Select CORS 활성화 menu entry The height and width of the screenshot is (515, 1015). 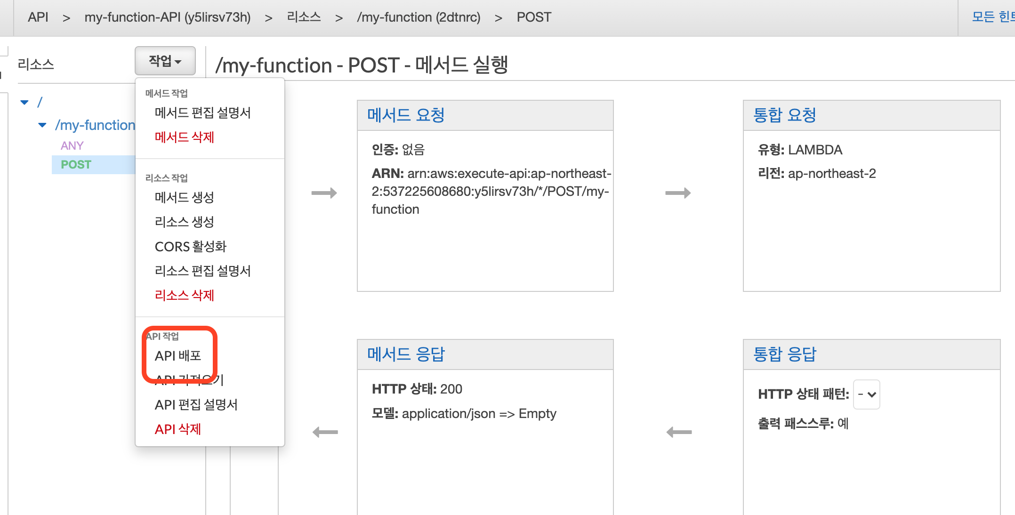tap(190, 246)
